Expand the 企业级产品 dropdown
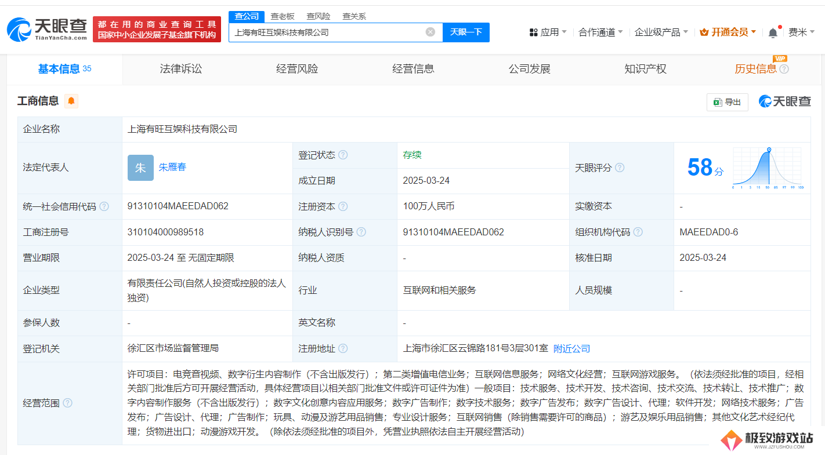The height and width of the screenshot is (455, 825). [661, 32]
